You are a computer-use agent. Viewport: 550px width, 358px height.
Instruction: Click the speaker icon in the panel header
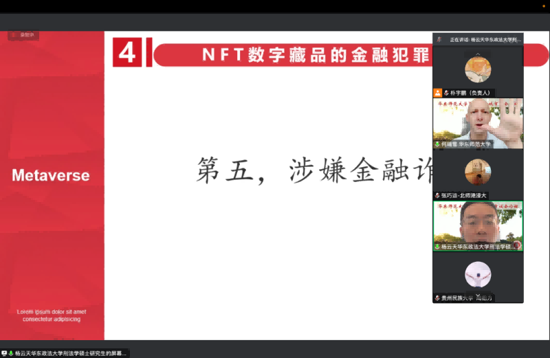click(x=439, y=40)
